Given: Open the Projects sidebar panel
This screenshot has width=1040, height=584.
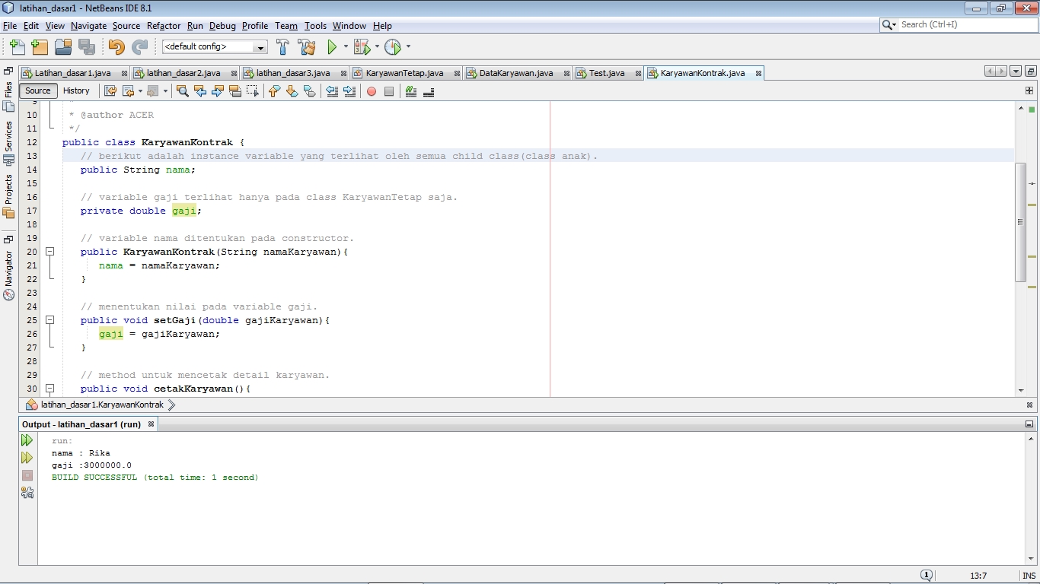Looking at the screenshot, I should click(x=8, y=188).
